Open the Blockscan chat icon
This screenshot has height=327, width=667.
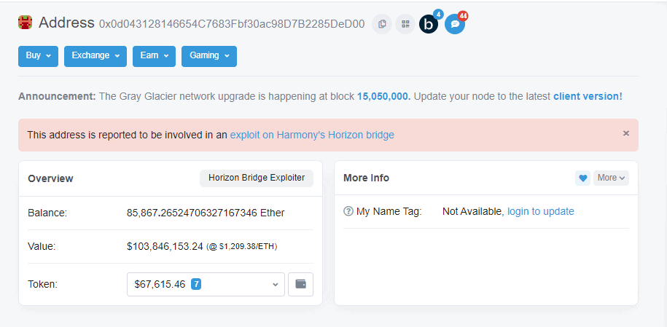point(429,24)
